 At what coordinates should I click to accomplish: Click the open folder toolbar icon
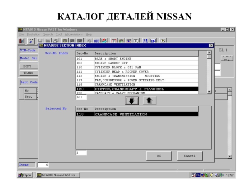48,41
